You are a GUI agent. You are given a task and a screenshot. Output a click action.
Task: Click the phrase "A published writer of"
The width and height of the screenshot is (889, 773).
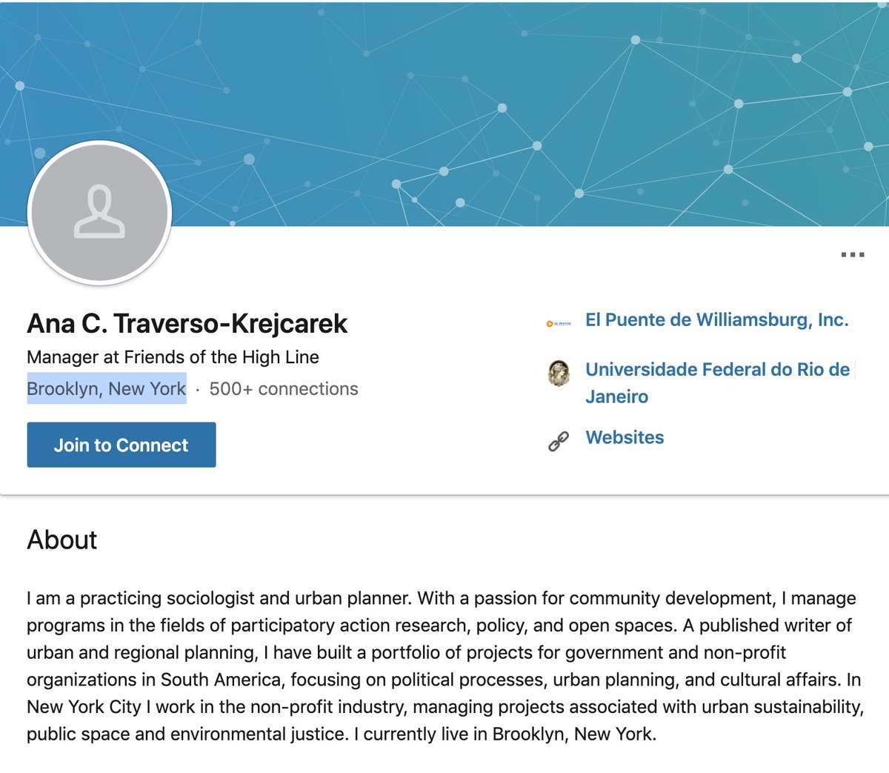coord(767,626)
